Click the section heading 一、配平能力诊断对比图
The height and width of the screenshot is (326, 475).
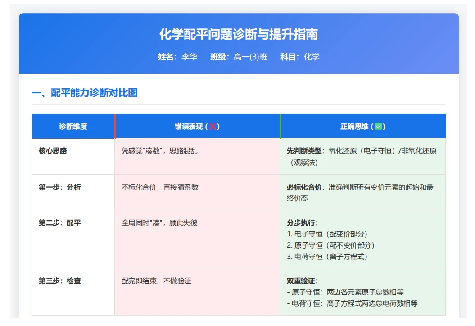(85, 93)
